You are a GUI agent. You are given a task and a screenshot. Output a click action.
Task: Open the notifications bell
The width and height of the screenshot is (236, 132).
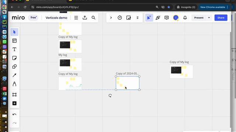[x=185, y=18]
